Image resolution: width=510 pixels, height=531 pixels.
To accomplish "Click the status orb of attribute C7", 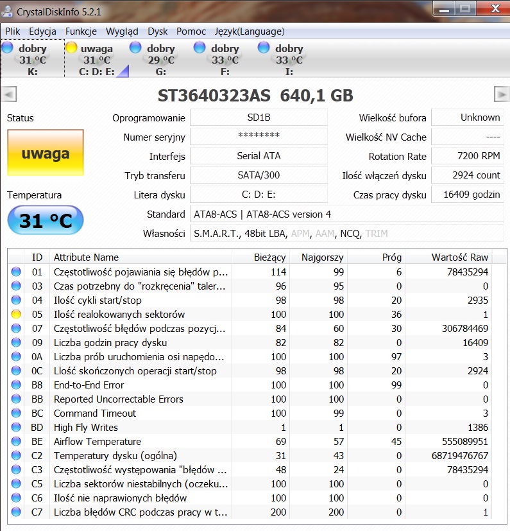I will tap(16, 512).
